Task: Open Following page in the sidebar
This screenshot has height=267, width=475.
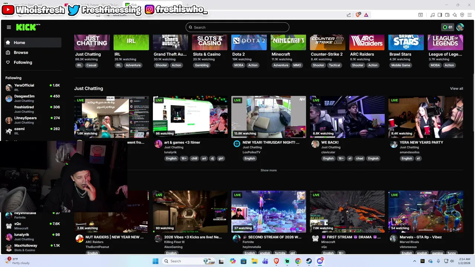Action: point(33,62)
